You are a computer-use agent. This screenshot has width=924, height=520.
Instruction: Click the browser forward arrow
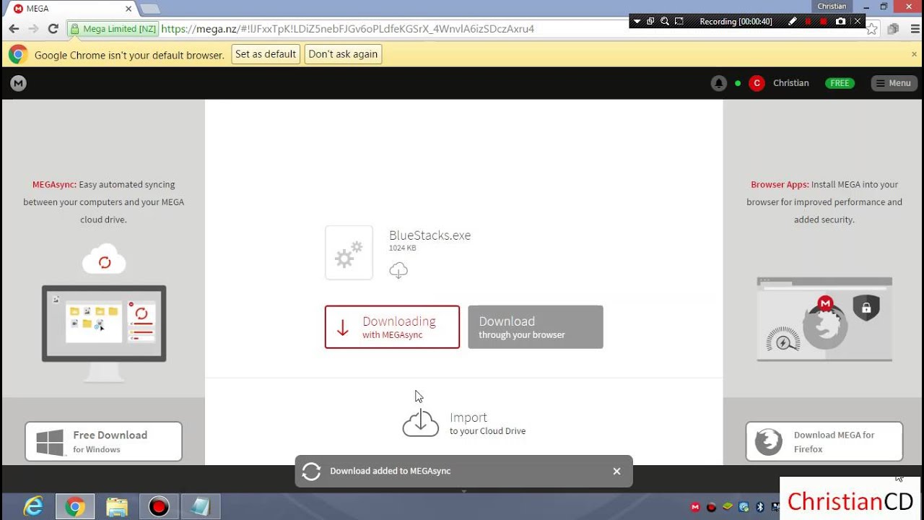(33, 29)
